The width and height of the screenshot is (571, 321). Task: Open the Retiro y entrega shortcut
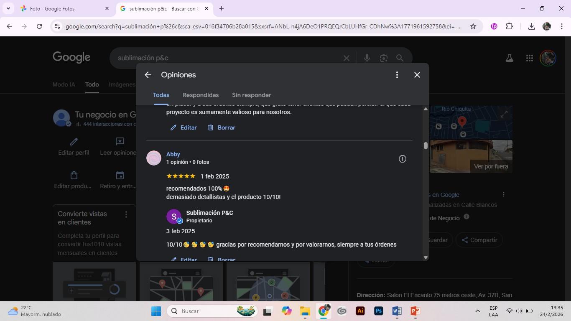(119, 180)
